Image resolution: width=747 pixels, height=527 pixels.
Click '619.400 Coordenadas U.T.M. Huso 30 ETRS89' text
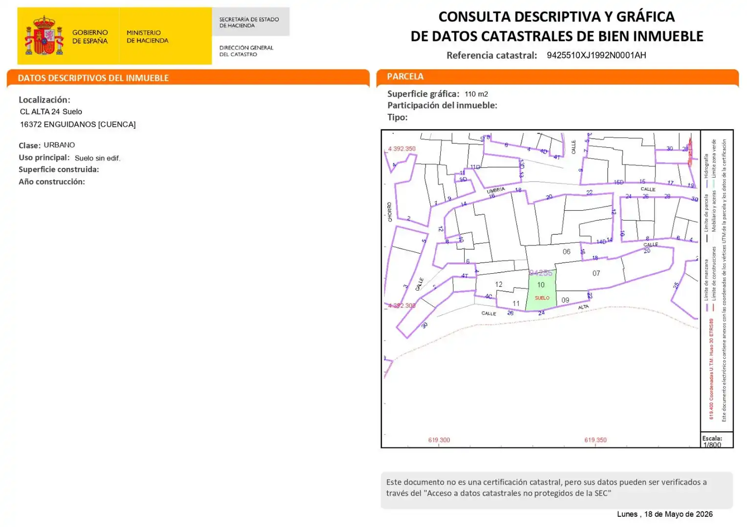tap(711, 369)
